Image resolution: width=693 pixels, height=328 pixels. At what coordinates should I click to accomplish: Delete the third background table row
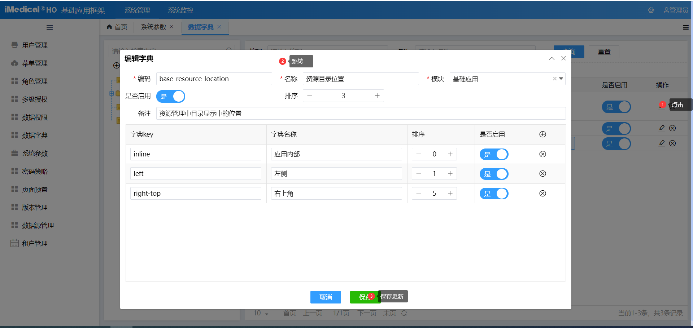point(672,143)
